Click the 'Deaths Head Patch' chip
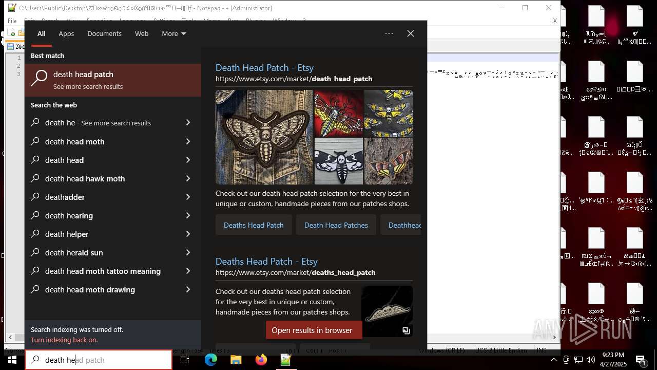Image resolution: width=657 pixels, height=370 pixels. [254, 225]
